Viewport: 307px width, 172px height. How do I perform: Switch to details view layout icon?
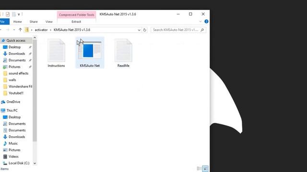point(199,169)
